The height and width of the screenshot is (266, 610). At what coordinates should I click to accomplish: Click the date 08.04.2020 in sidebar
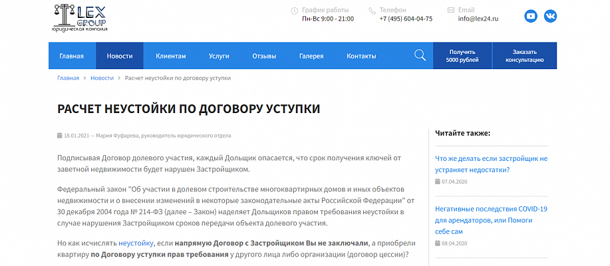point(454,243)
